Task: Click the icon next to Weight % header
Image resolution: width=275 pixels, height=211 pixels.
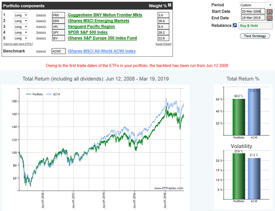Action: pos(170,5)
